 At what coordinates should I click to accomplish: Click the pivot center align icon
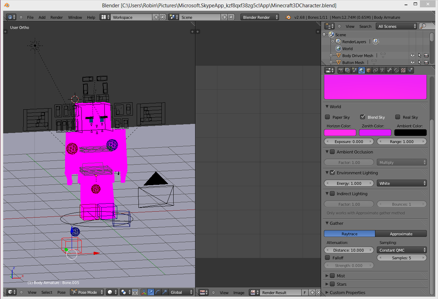click(135, 292)
